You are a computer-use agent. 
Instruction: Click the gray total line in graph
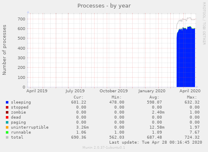(x=185, y=20)
